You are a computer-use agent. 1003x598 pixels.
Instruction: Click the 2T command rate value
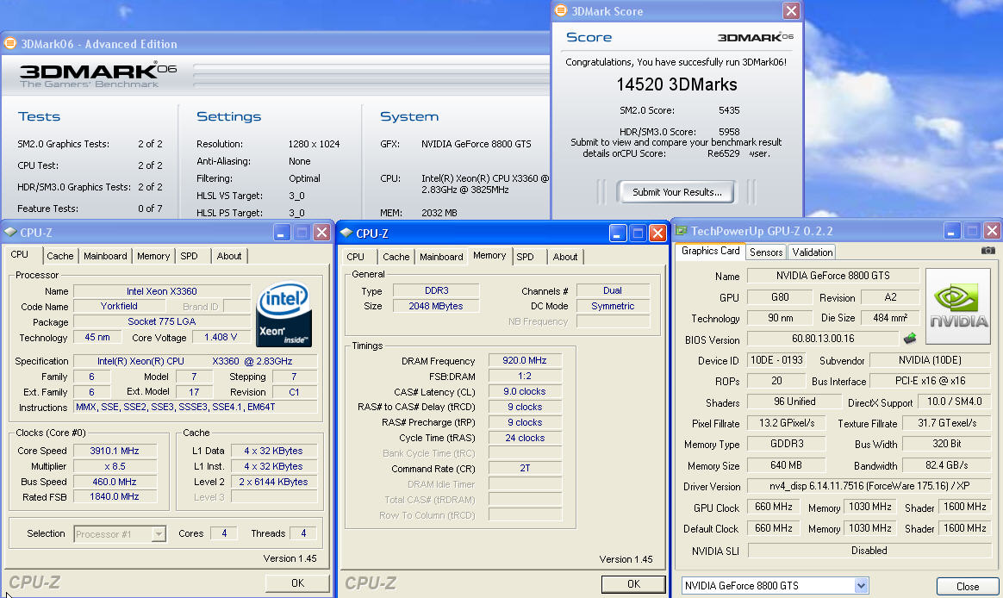tap(525, 468)
